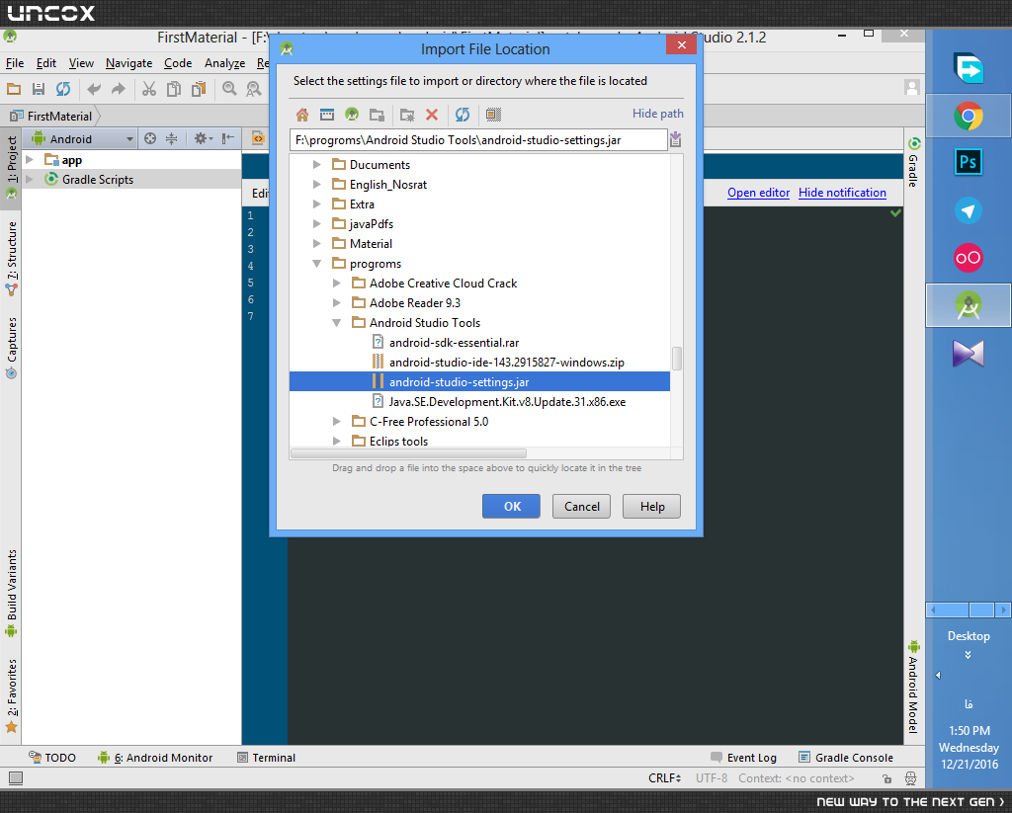Click the file tree horizontal scrollbar
The width and height of the screenshot is (1012, 813).
408,453
